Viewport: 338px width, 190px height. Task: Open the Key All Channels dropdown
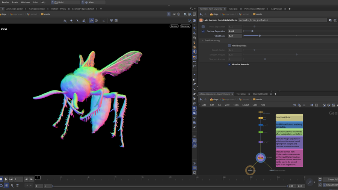coord(330,185)
